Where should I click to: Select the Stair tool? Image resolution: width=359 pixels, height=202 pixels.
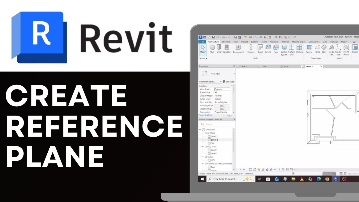coord(324,49)
